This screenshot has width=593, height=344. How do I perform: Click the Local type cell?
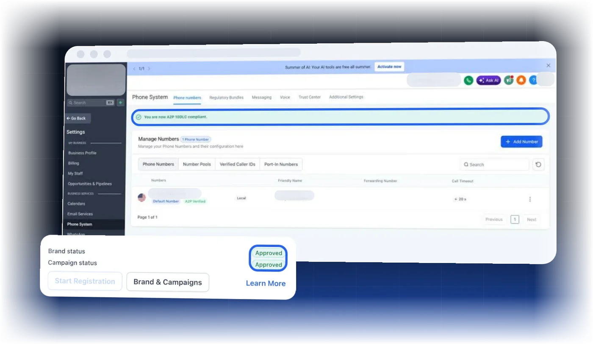click(241, 198)
